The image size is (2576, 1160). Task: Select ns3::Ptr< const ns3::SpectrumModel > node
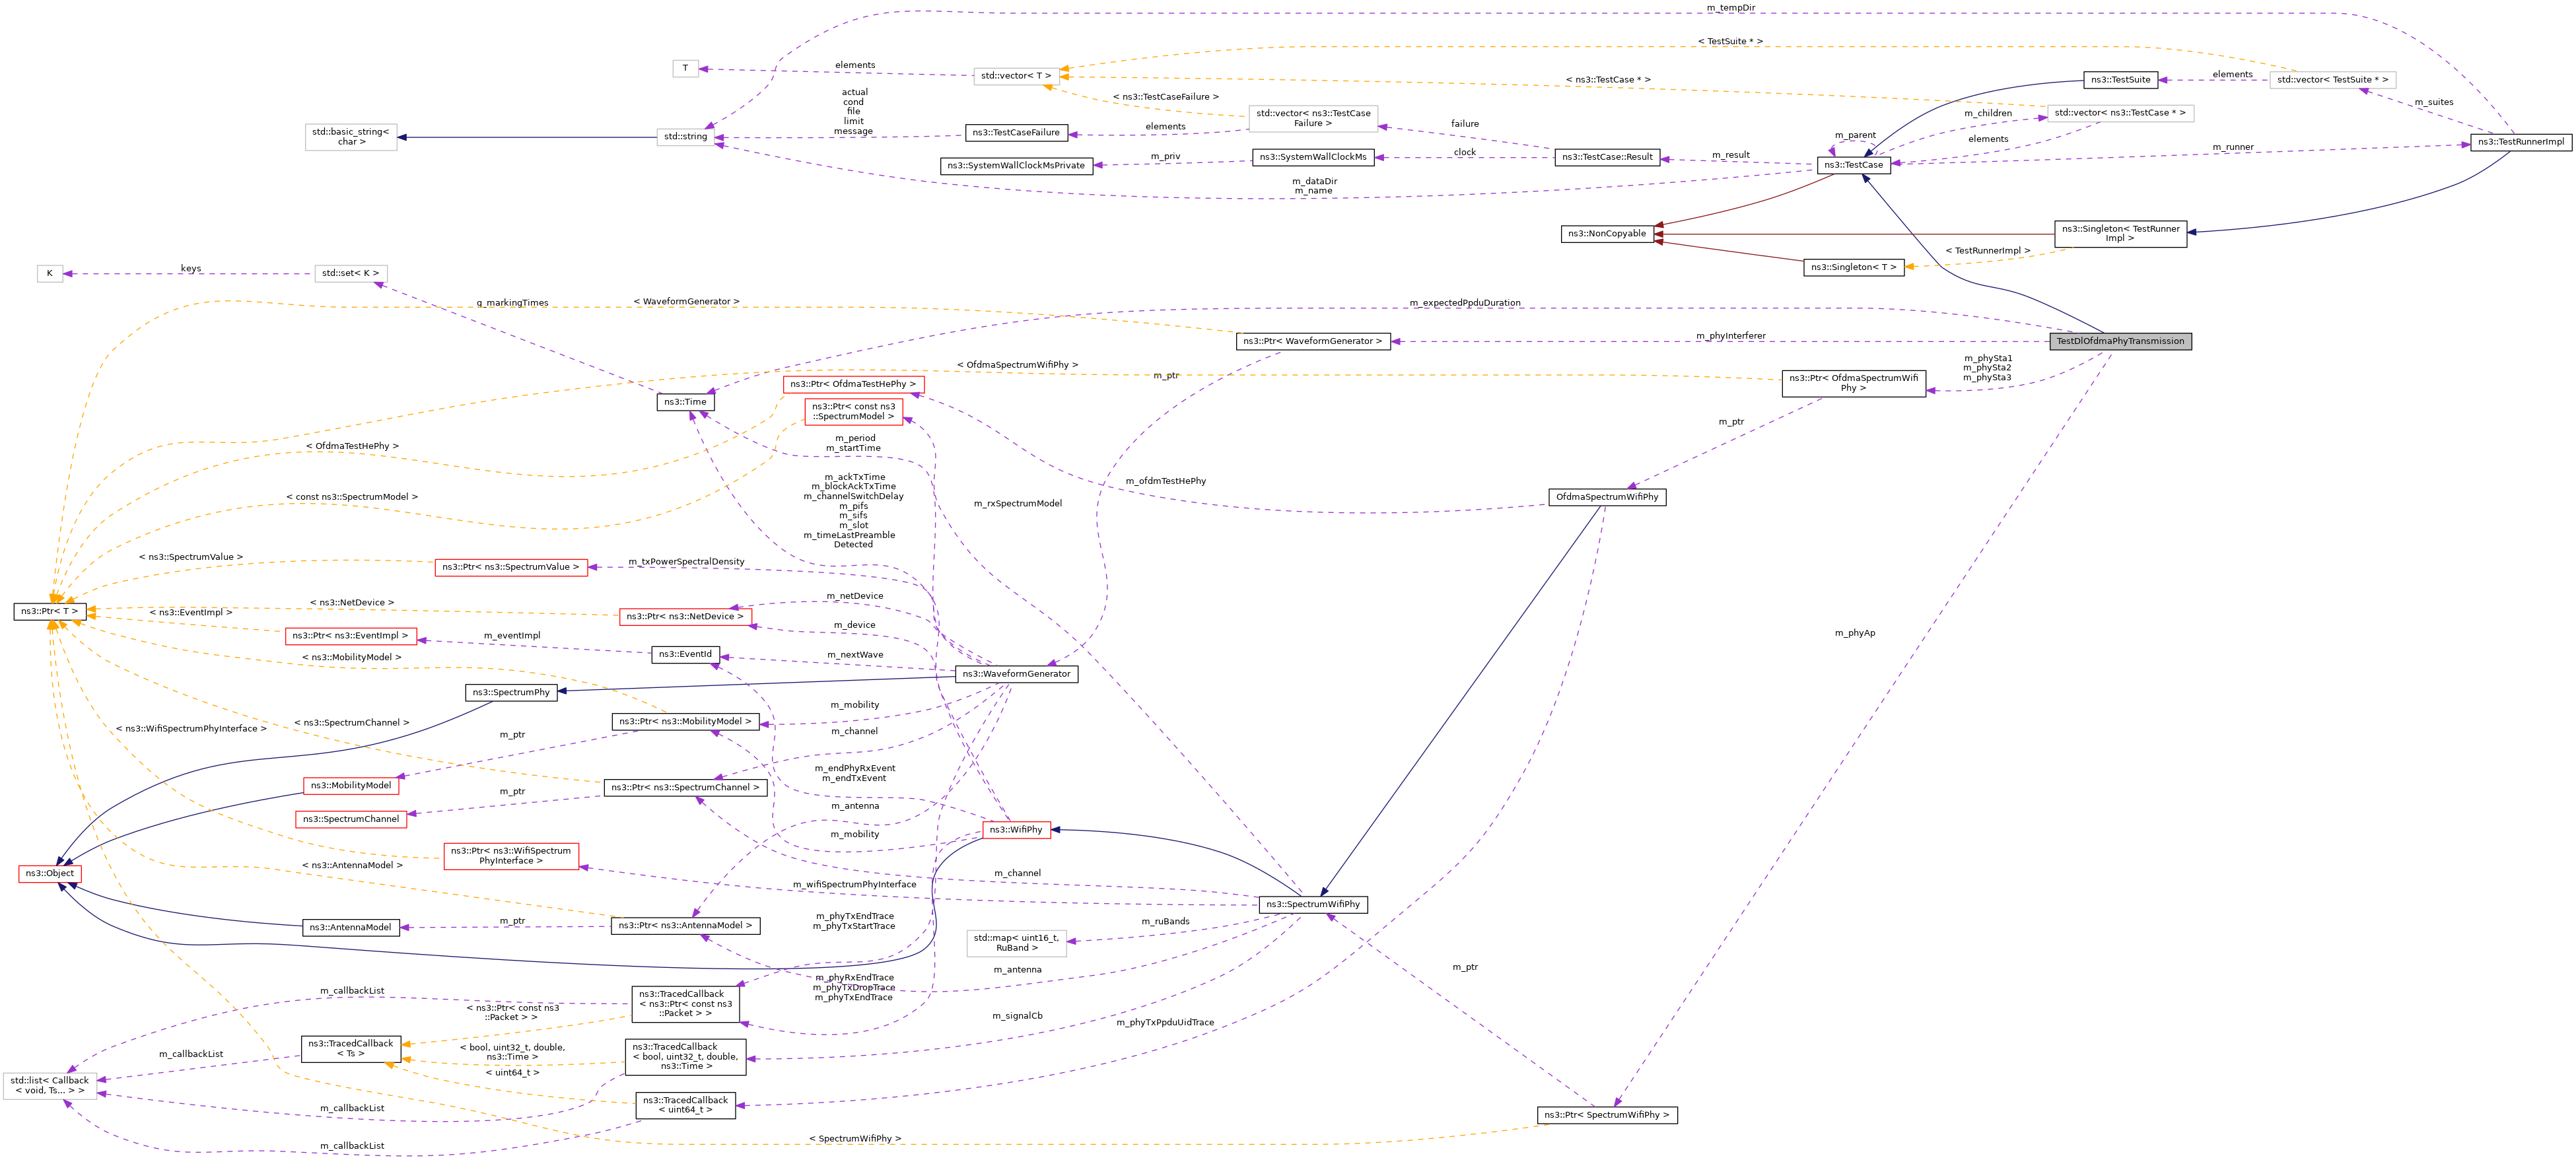[853, 412]
